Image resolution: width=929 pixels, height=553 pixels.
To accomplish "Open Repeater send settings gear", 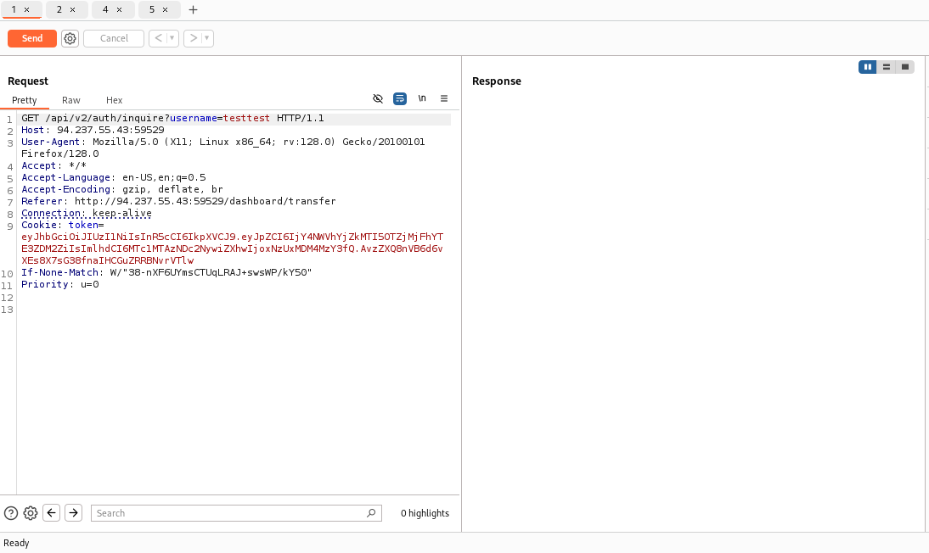I will pyautogui.click(x=70, y=38).
